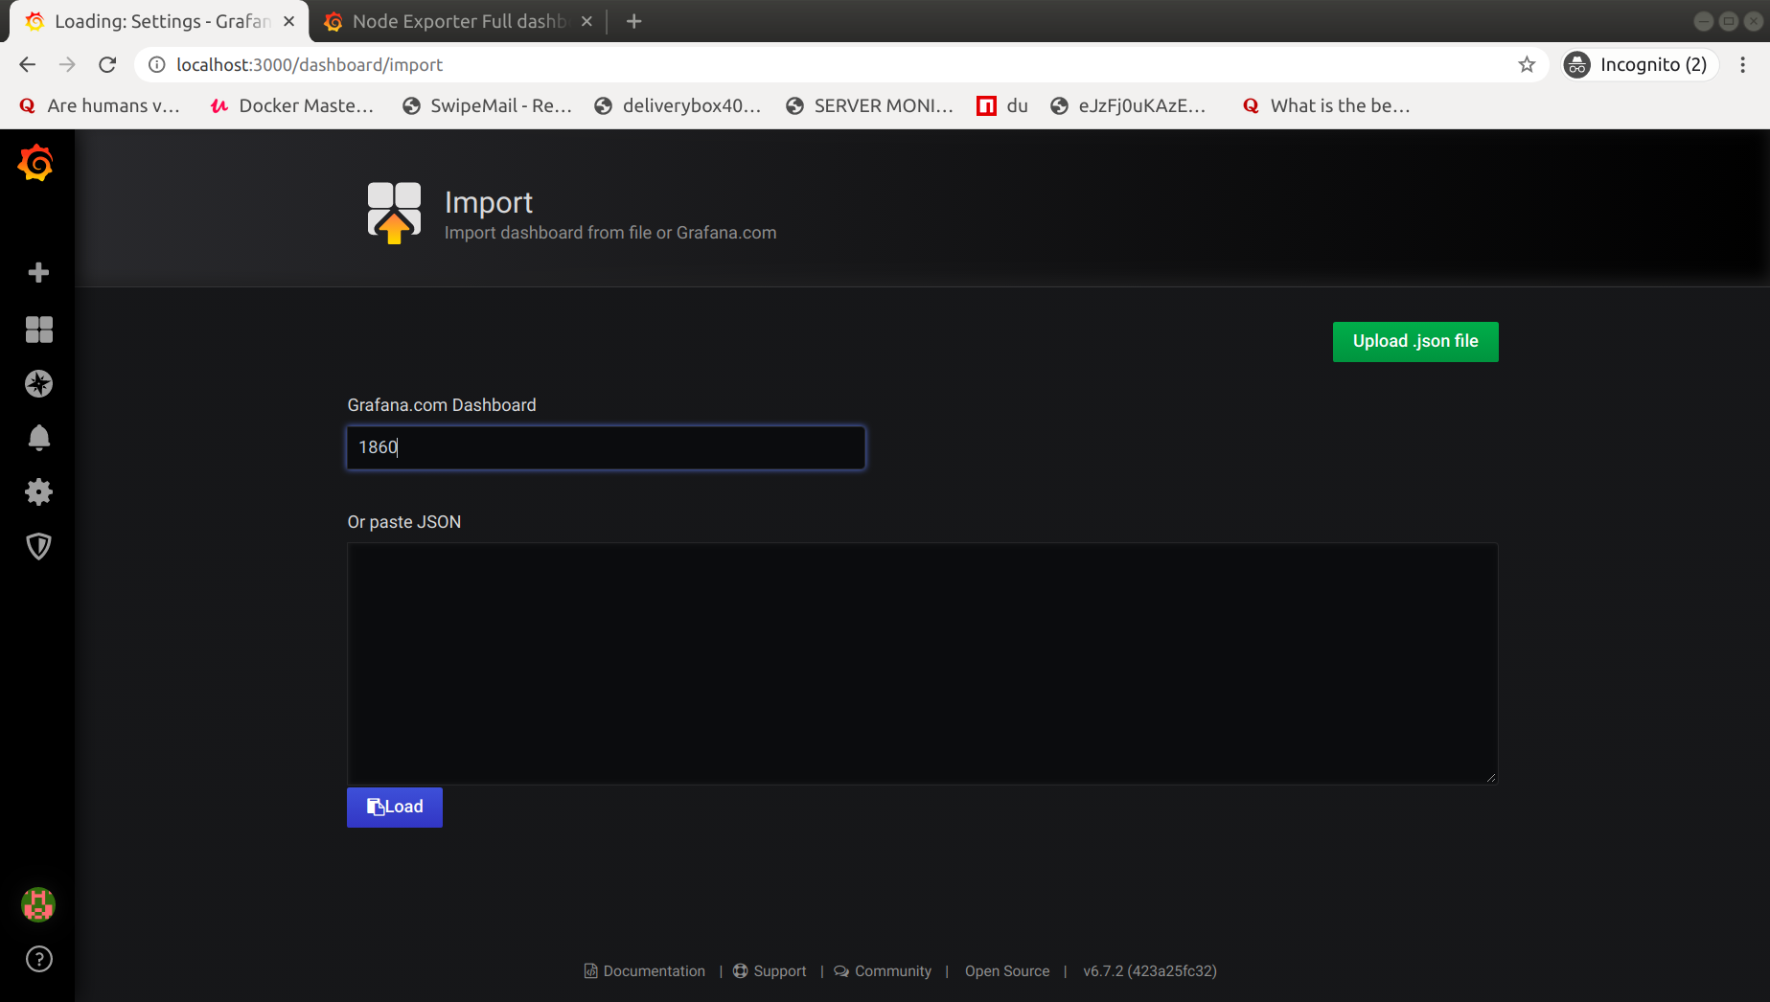Open the eJzFj0uKAzE... bookmark

1128,105
